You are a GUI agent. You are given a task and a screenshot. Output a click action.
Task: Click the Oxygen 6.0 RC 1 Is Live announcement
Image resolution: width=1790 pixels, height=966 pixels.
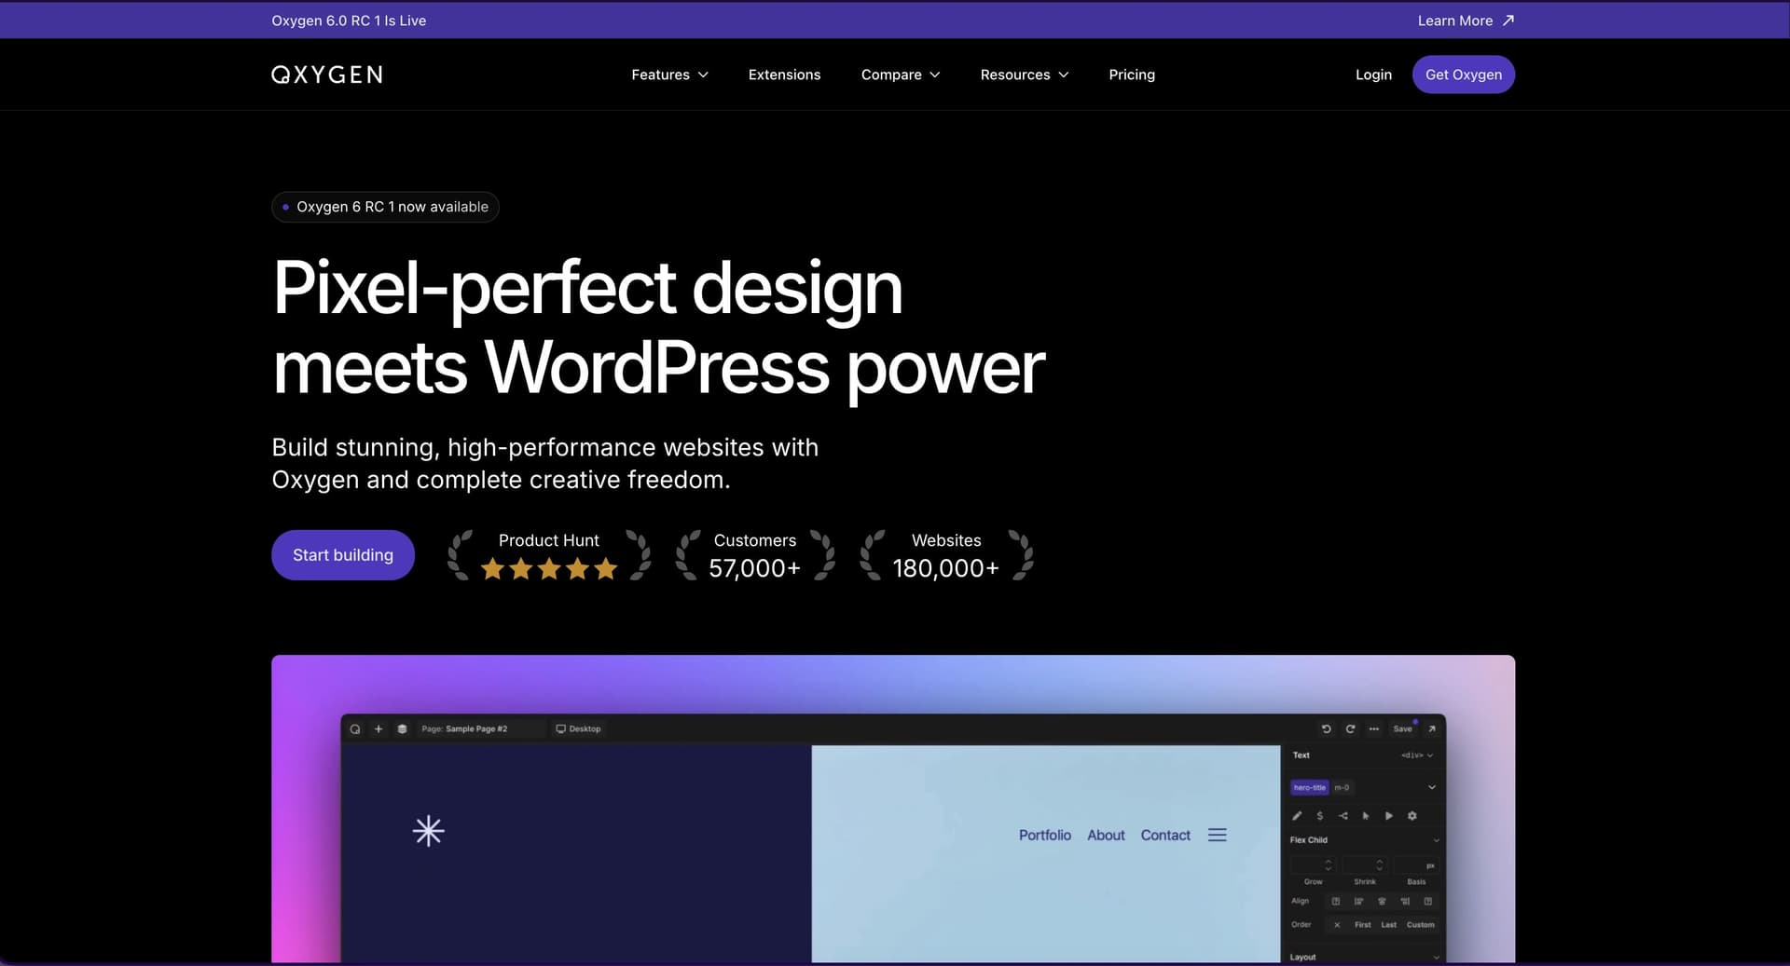click(349, 20)
